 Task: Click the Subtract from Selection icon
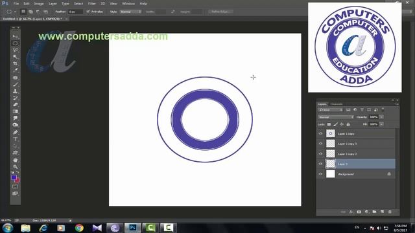pyautogui.click(x=38, y=12)
